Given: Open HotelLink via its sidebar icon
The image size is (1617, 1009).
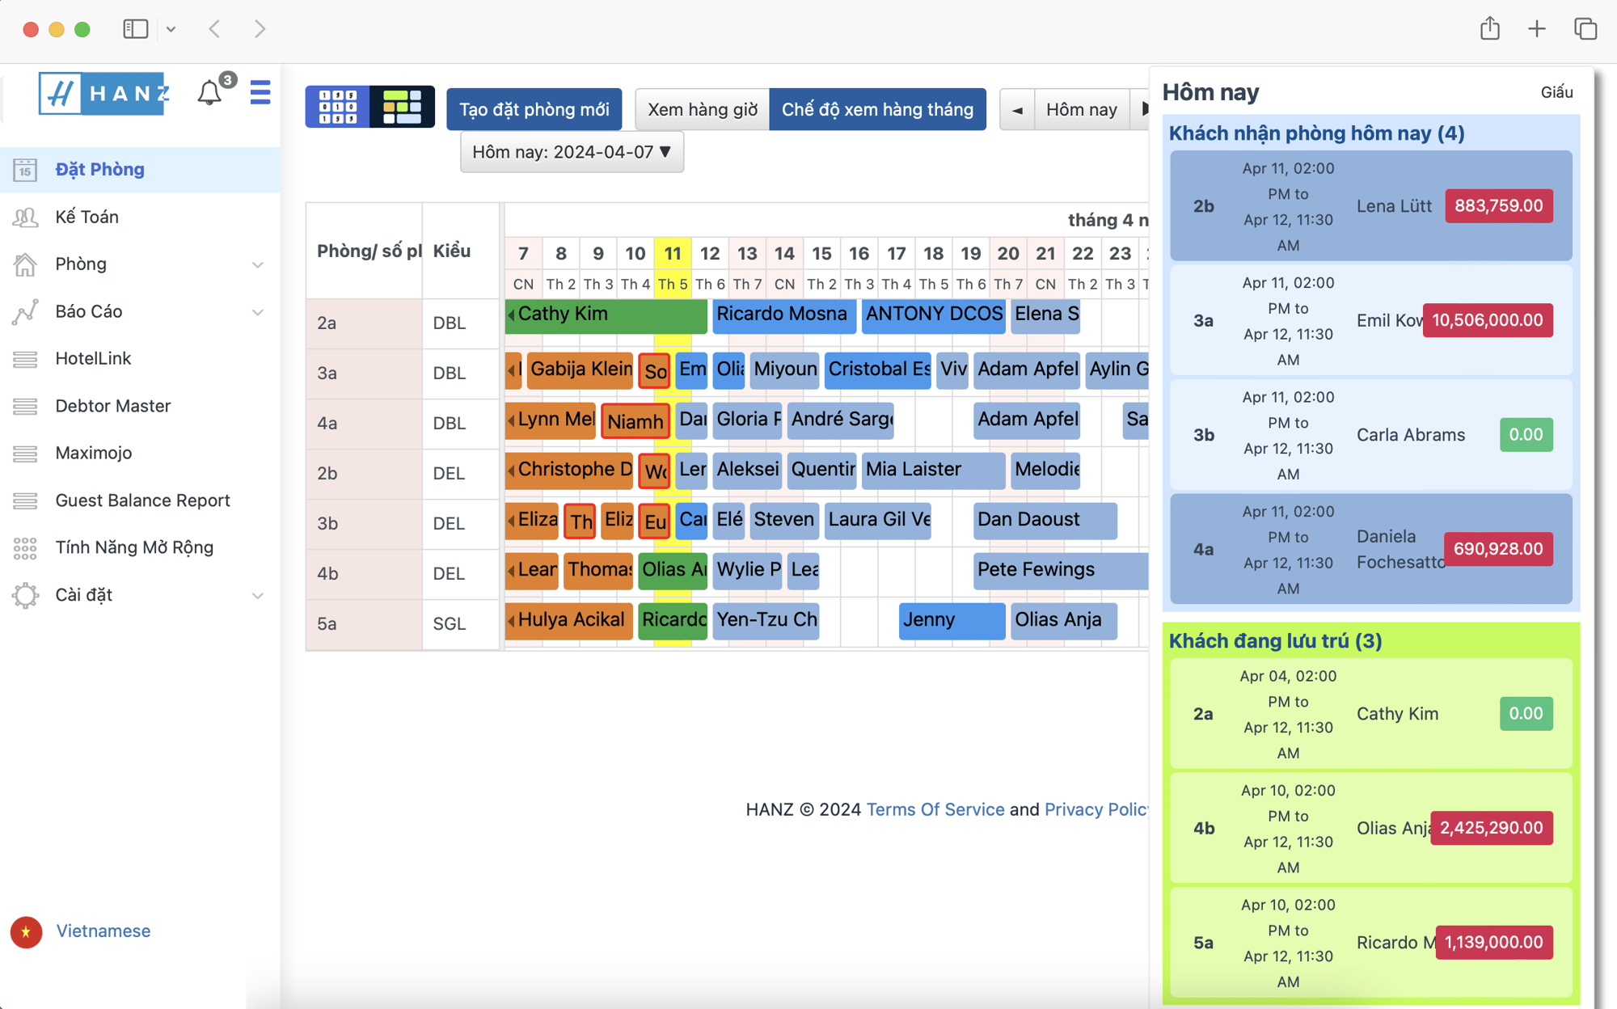Looking at the screenshot, I should [x=25, y=358].
